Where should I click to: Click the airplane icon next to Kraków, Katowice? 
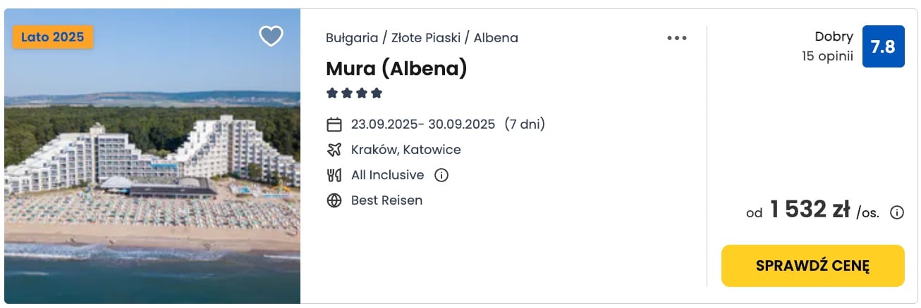click(334, 150)
